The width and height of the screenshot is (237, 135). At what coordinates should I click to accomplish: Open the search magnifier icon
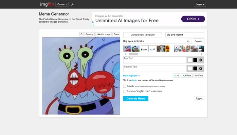[x=73, y=4]
